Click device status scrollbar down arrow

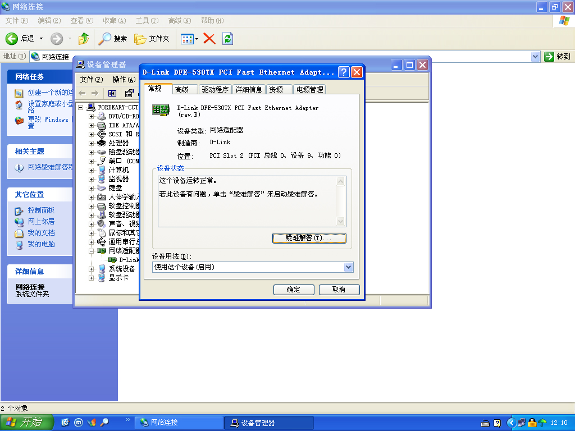341,221
